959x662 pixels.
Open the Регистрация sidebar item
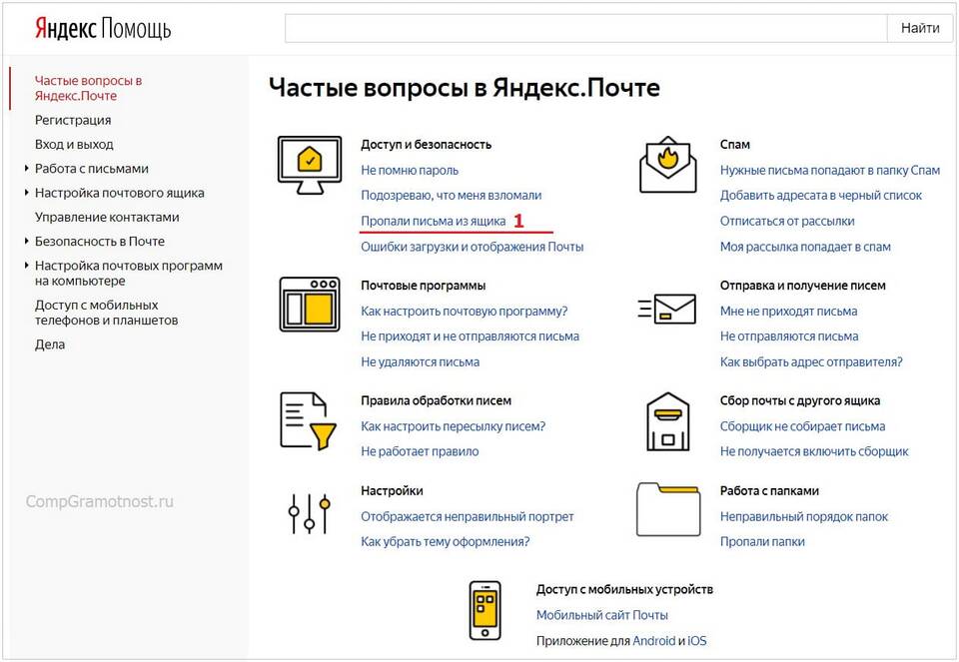73,120
